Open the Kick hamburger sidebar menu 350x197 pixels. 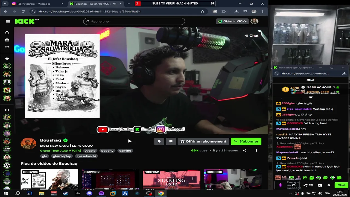[8, 21]
